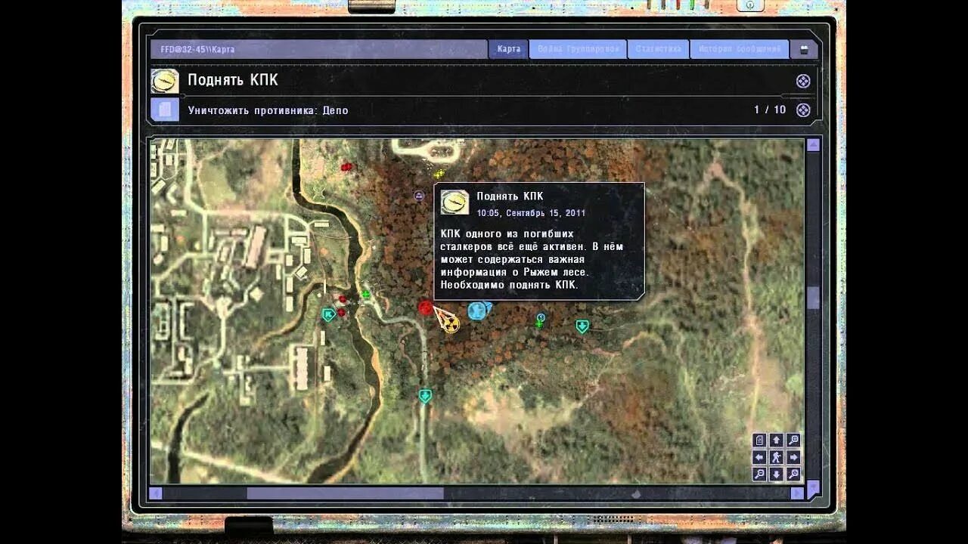This screenshot has width=968, height=544.
Task: Click the compass icon beside Поднять КПК header
Action: point(165,81)
